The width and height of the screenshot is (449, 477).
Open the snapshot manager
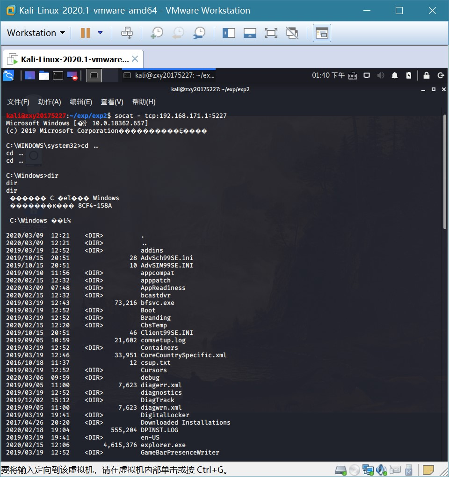pos(199,33)
